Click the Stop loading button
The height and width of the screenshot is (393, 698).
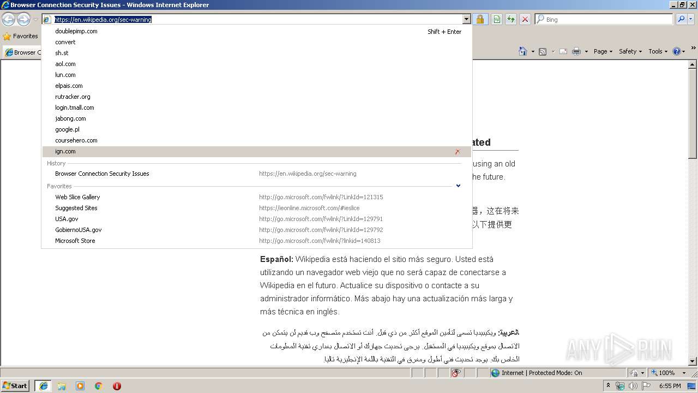click(x=525, y=19)
